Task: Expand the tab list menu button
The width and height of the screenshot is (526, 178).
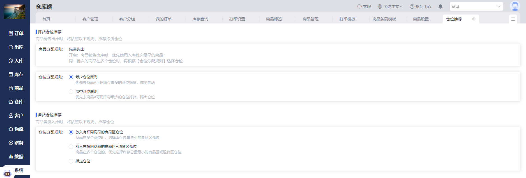Action: coord(513,19)
